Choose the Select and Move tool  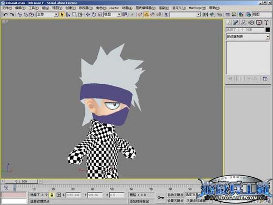click(88, 15)
